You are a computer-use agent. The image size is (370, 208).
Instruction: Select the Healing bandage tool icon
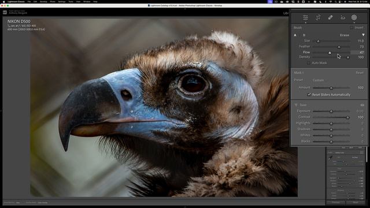330,17
